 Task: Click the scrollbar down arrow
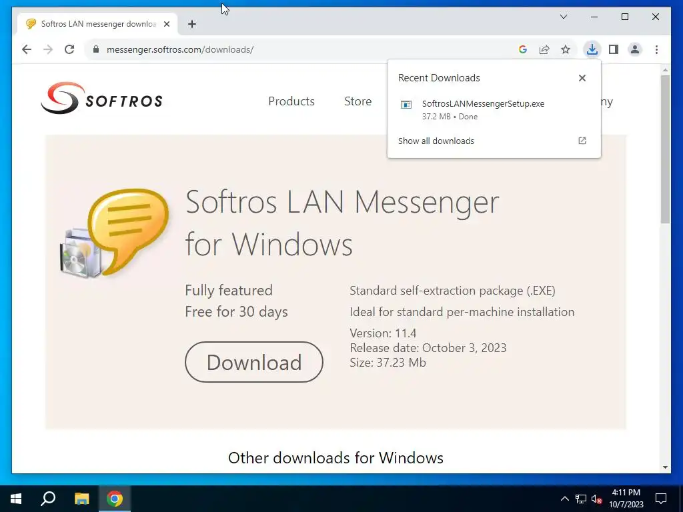coord(665,467)
